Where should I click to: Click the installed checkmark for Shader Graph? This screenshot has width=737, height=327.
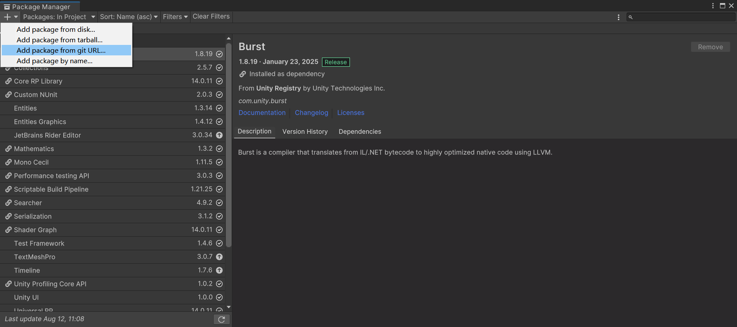click(219, 230)
